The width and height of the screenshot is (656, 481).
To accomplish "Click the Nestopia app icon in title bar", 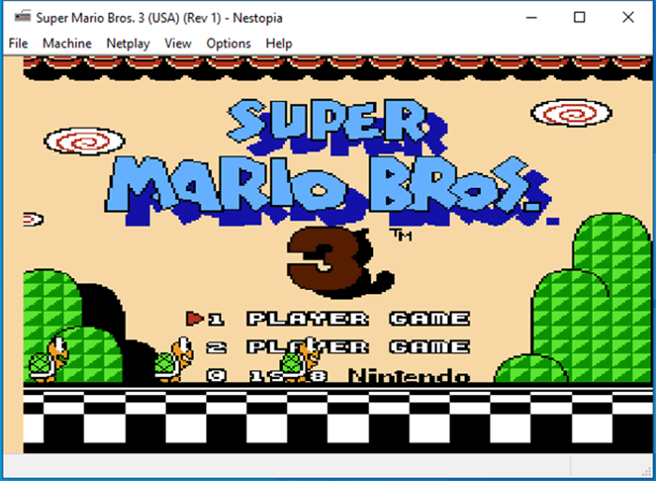I will pyautogui.click(x=22, y=17).
